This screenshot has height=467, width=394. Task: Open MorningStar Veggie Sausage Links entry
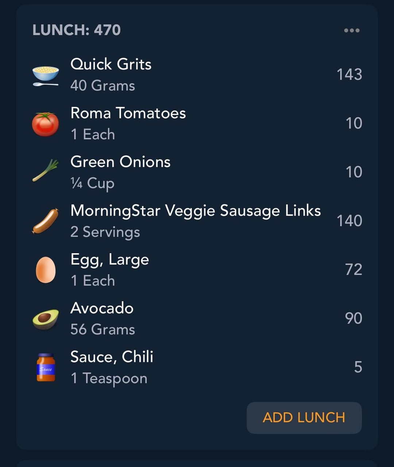click(197, 221)
